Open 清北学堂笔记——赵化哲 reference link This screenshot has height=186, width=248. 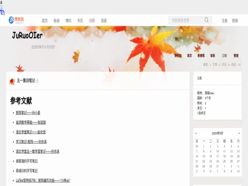coord(31,132)
